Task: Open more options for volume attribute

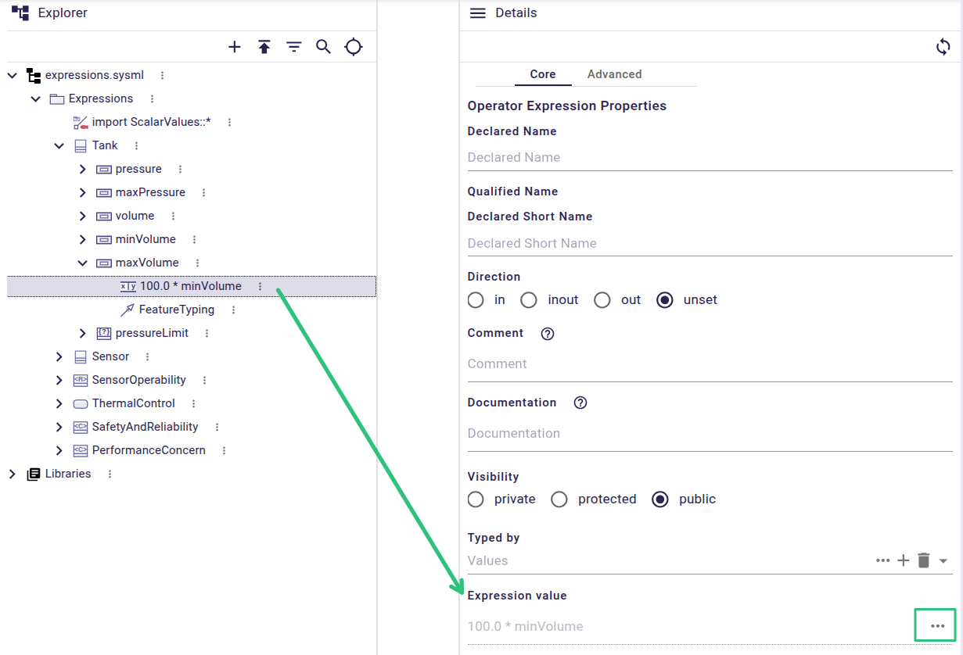Action: [x=173, y=216]
